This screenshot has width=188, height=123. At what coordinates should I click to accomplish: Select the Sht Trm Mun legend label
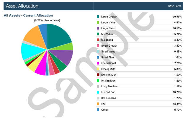click(x=109, y=75)
